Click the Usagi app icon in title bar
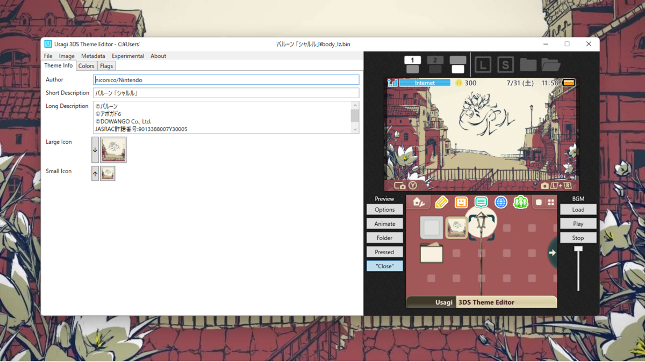The image size is (645, 362). (x=48, y=44)
